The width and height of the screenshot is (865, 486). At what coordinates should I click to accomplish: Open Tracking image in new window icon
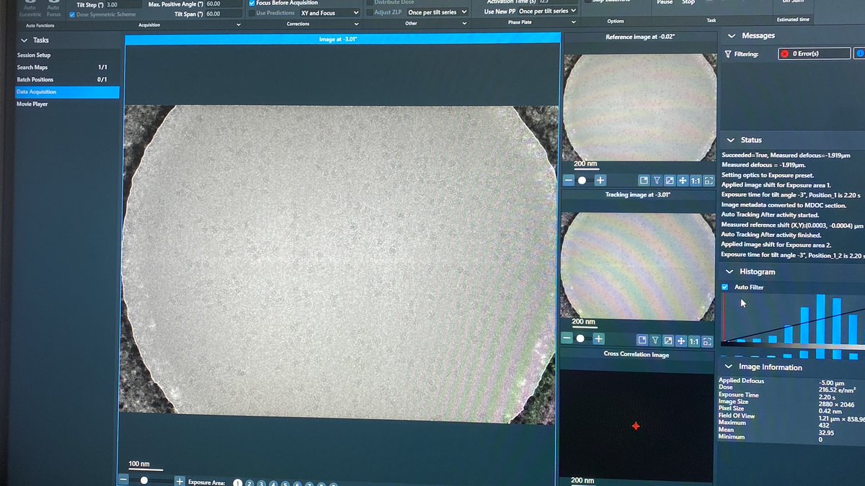[x=643, y=341]
